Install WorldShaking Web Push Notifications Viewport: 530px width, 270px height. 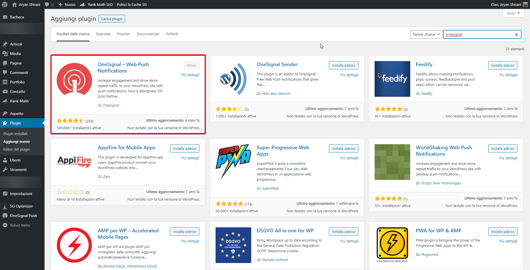coord(503,148)
